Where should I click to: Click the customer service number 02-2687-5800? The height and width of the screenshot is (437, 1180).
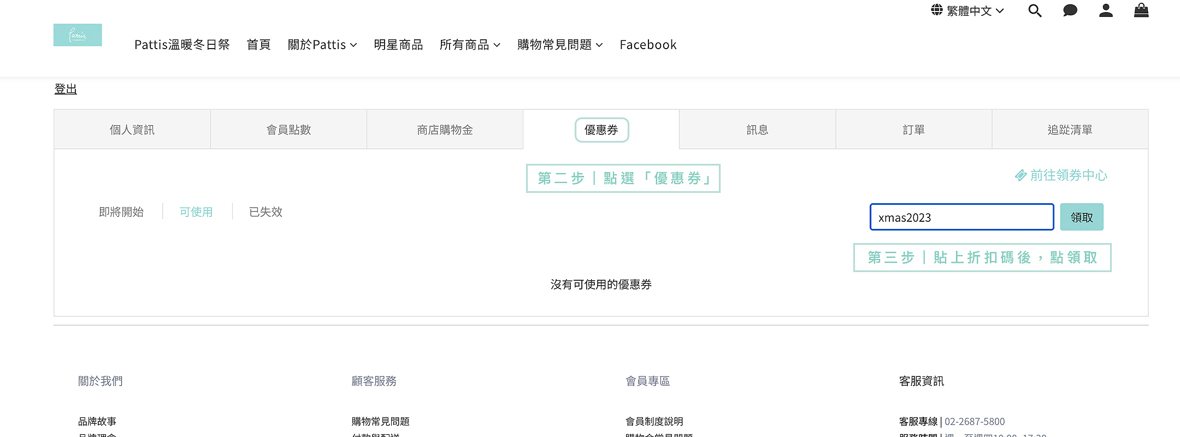point(975,421)
